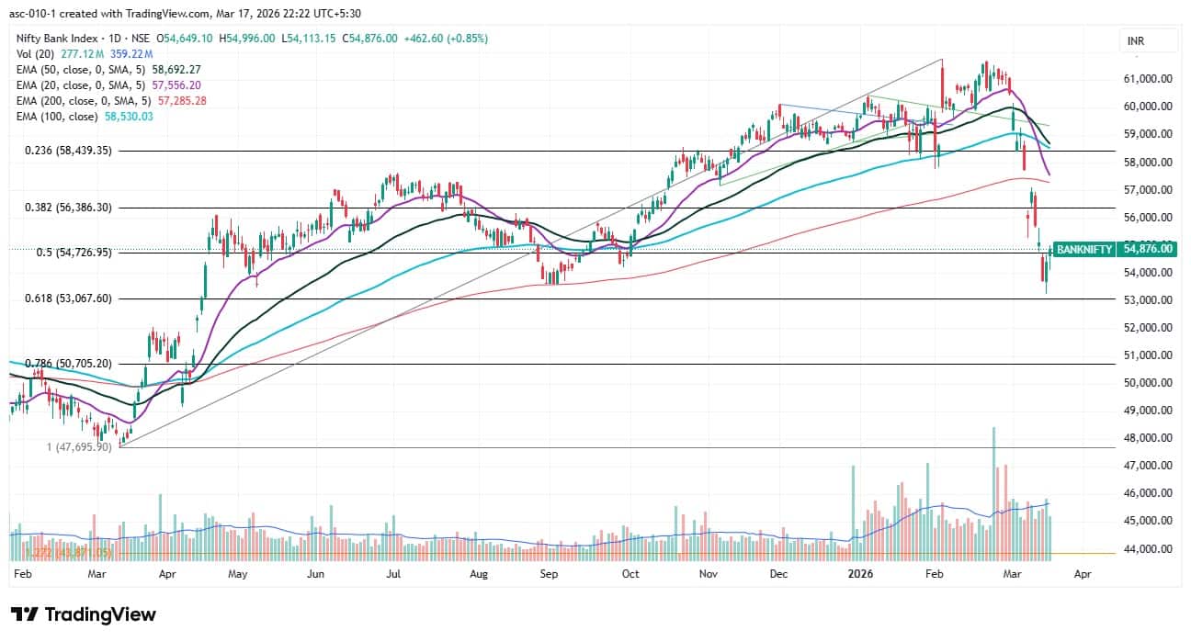The width and height of the screenshot is (1191, 642).
Task: Click the 57,000.00 price axis label
Action: [x=1147, y=190]
